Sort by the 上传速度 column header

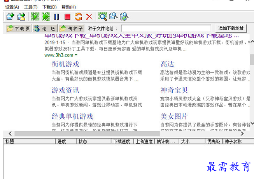[x=144, y=141]
